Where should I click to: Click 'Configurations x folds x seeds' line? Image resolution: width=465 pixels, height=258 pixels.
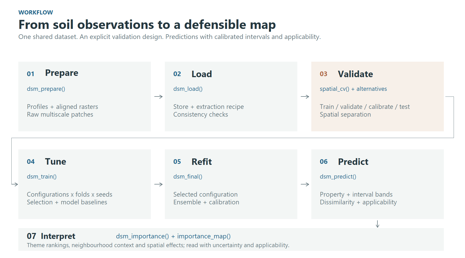pyautogui.click(x=69, y=194)
